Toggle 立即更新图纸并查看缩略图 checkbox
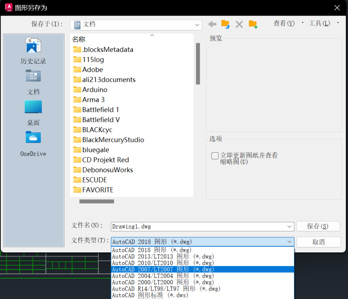Image resolution: width=348 pixels, height=299 pixels. [215, 156]
